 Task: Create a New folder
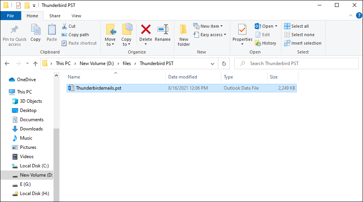184,35
